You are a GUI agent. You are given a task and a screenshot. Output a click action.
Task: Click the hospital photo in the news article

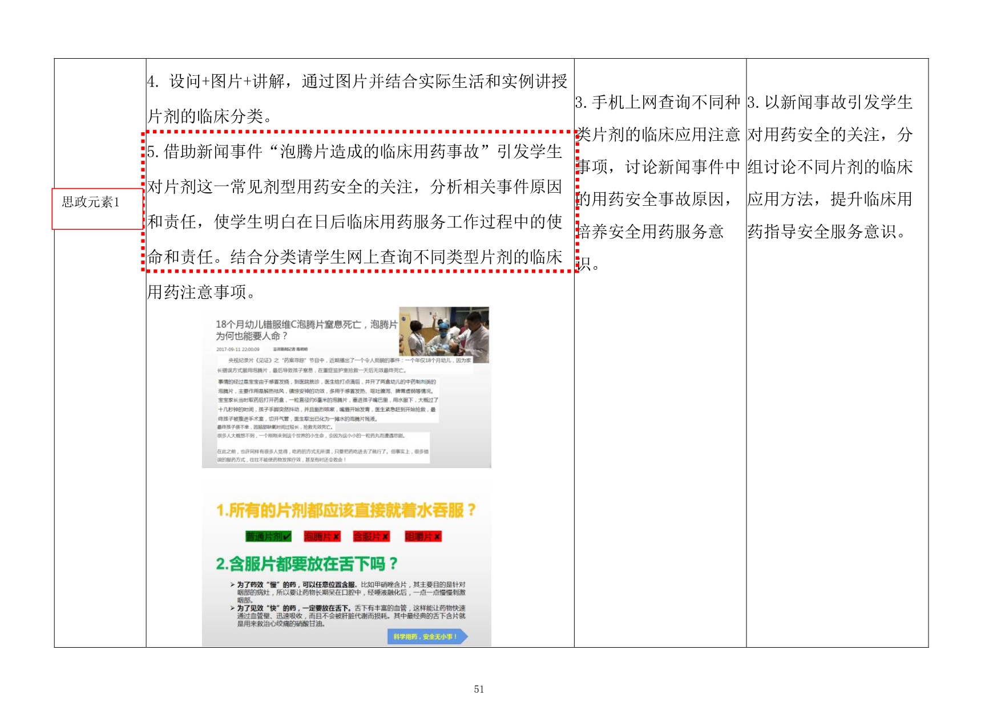(443, 334)
